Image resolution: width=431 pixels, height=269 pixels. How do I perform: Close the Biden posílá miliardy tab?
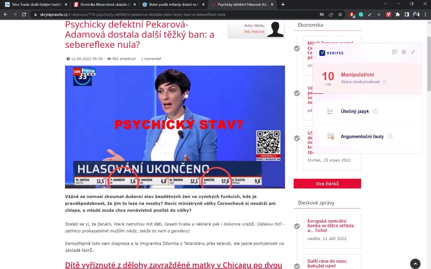(x=203, y=4)
